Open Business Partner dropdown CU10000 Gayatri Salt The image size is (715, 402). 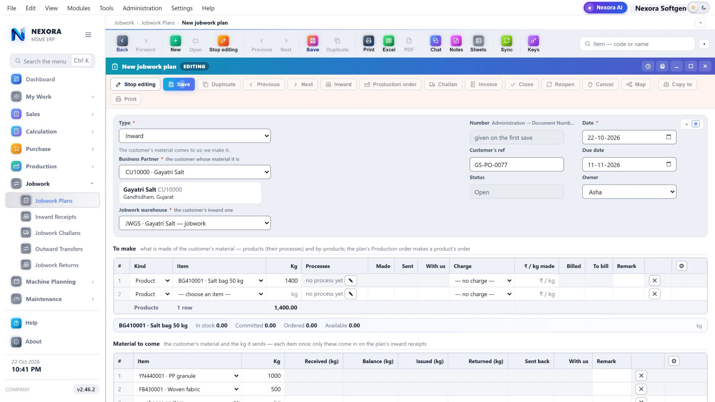click(195, 172)
